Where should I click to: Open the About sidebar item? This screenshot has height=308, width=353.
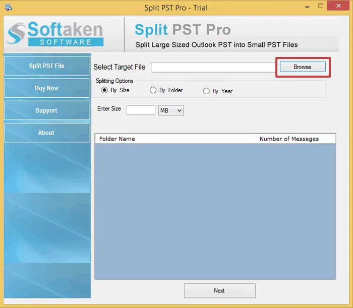[x=47, y=133]
